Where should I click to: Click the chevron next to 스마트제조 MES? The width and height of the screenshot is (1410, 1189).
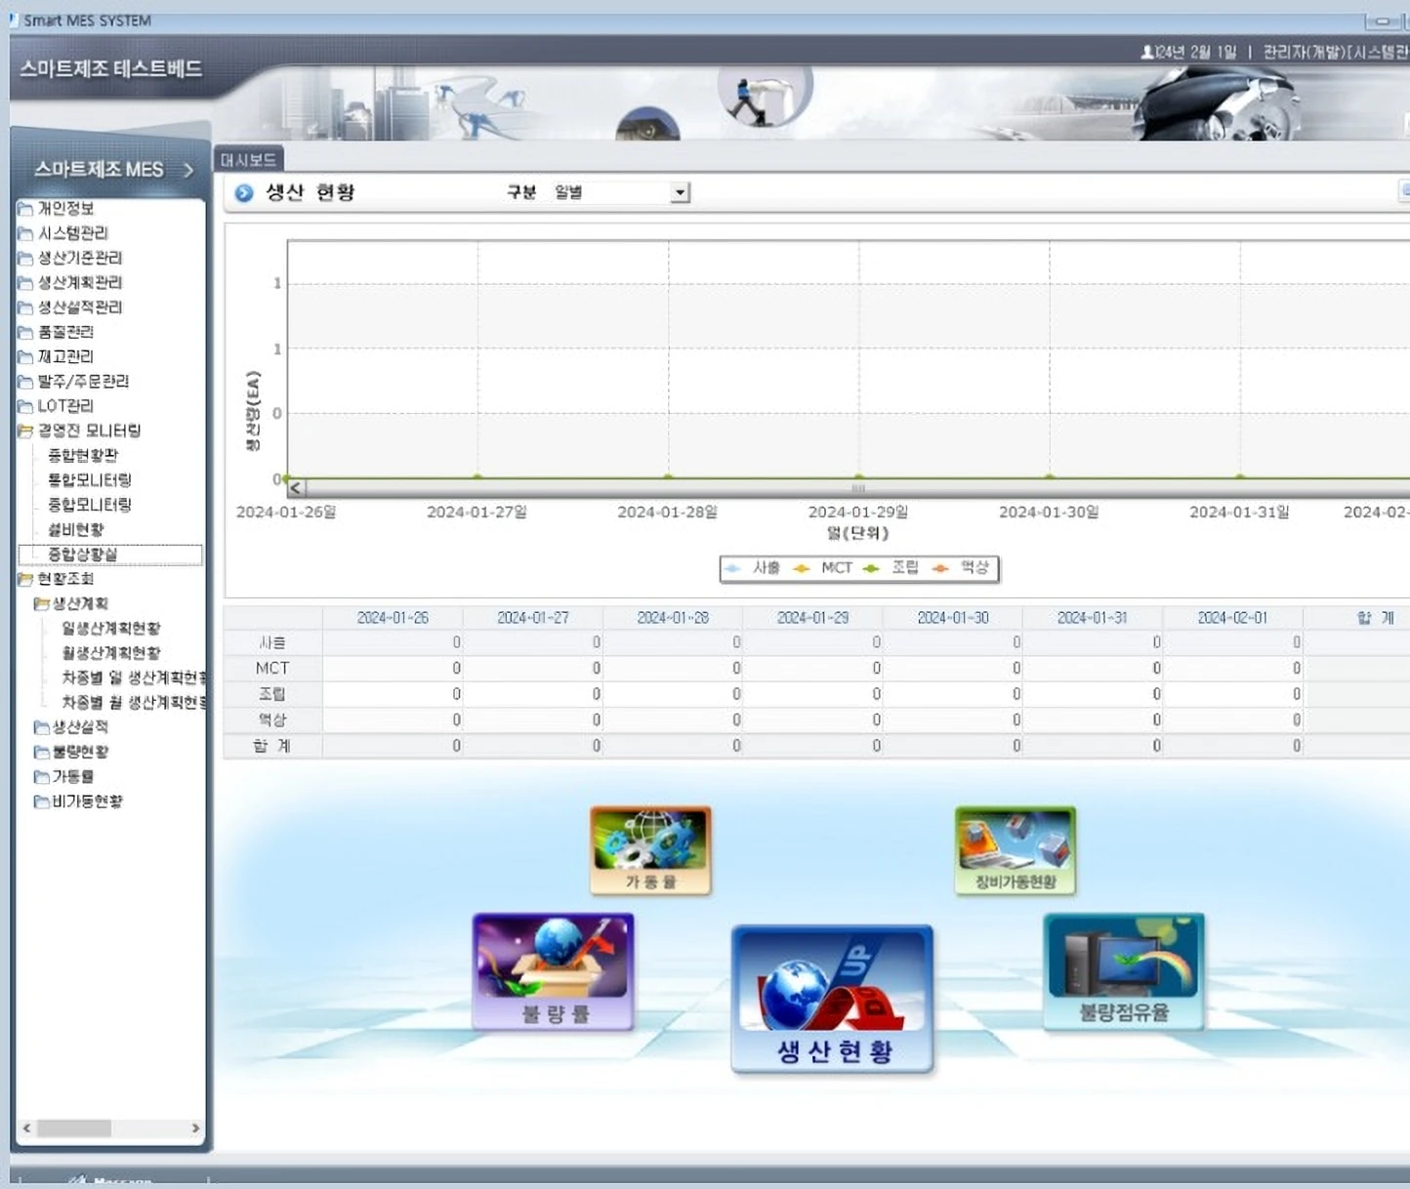(x=188, y=170)
